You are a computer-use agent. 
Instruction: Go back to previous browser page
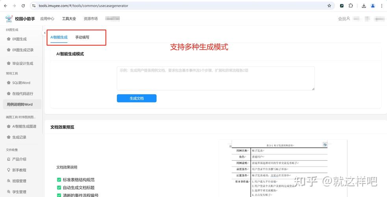point(6,6)
